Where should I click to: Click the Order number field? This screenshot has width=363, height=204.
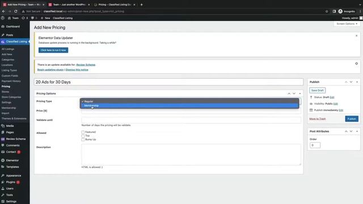pyautogui.click(x=315, y=145)
